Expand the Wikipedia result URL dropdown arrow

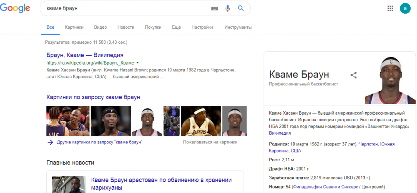pyautogui.click(x=138, y=63)
